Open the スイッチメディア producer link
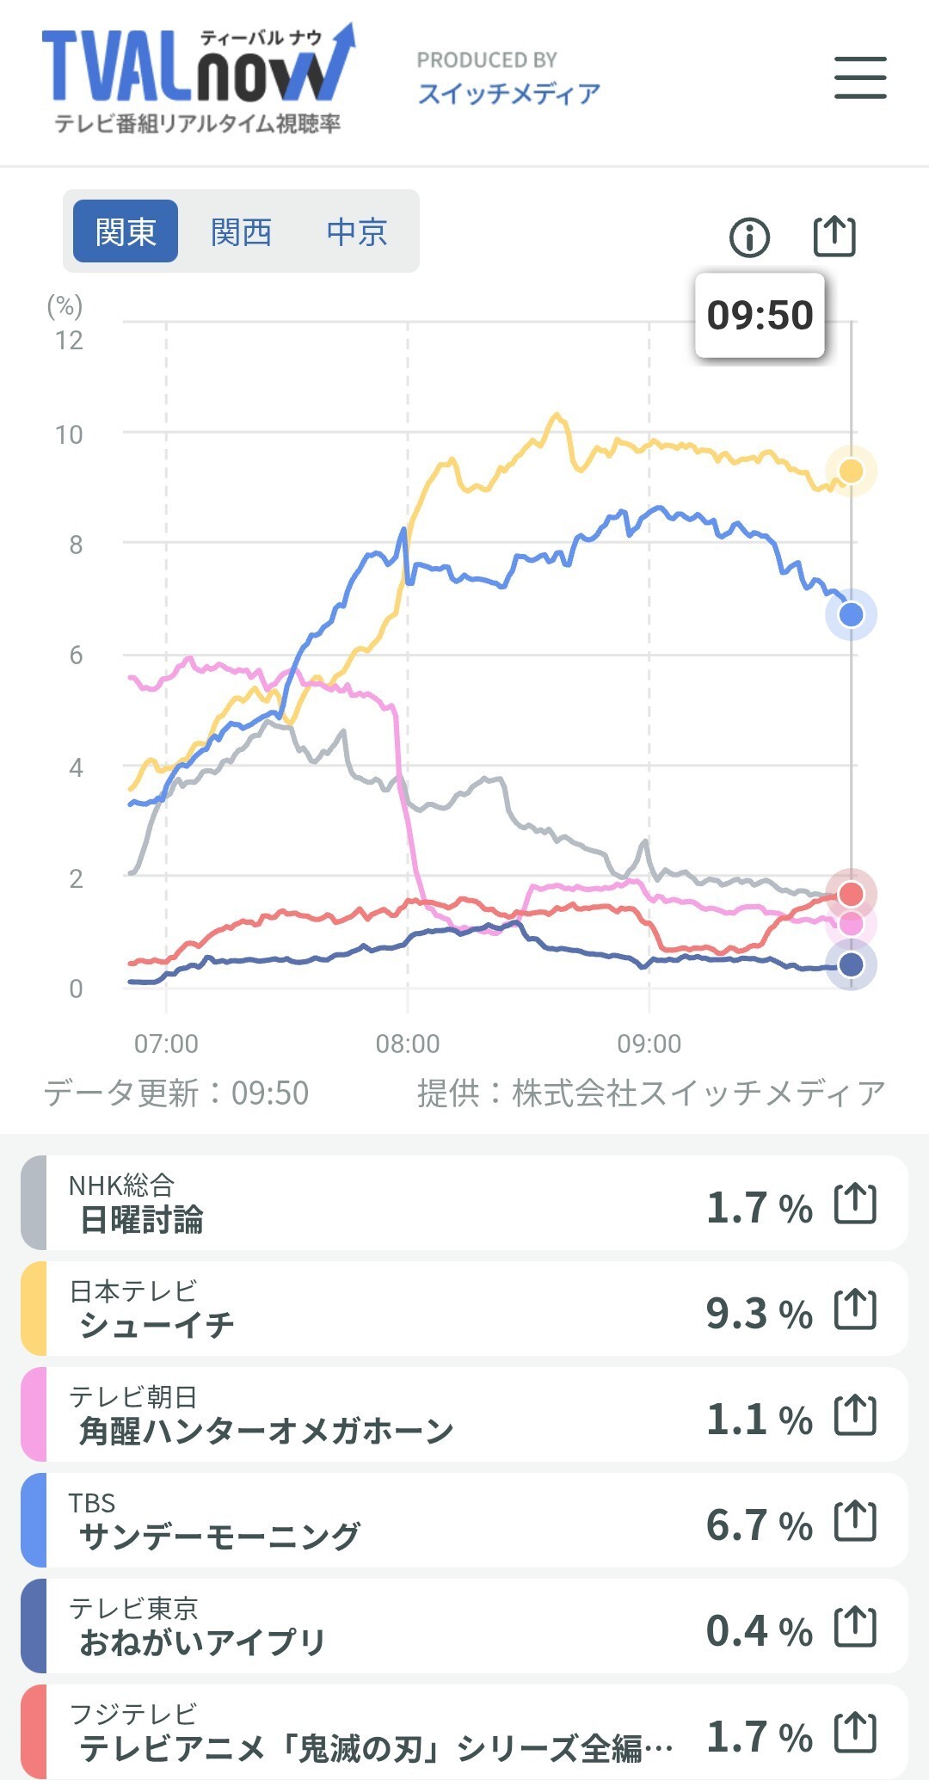Image resolution: width=929 pixels, height=1780 pixels. click(x=508, y=93)
